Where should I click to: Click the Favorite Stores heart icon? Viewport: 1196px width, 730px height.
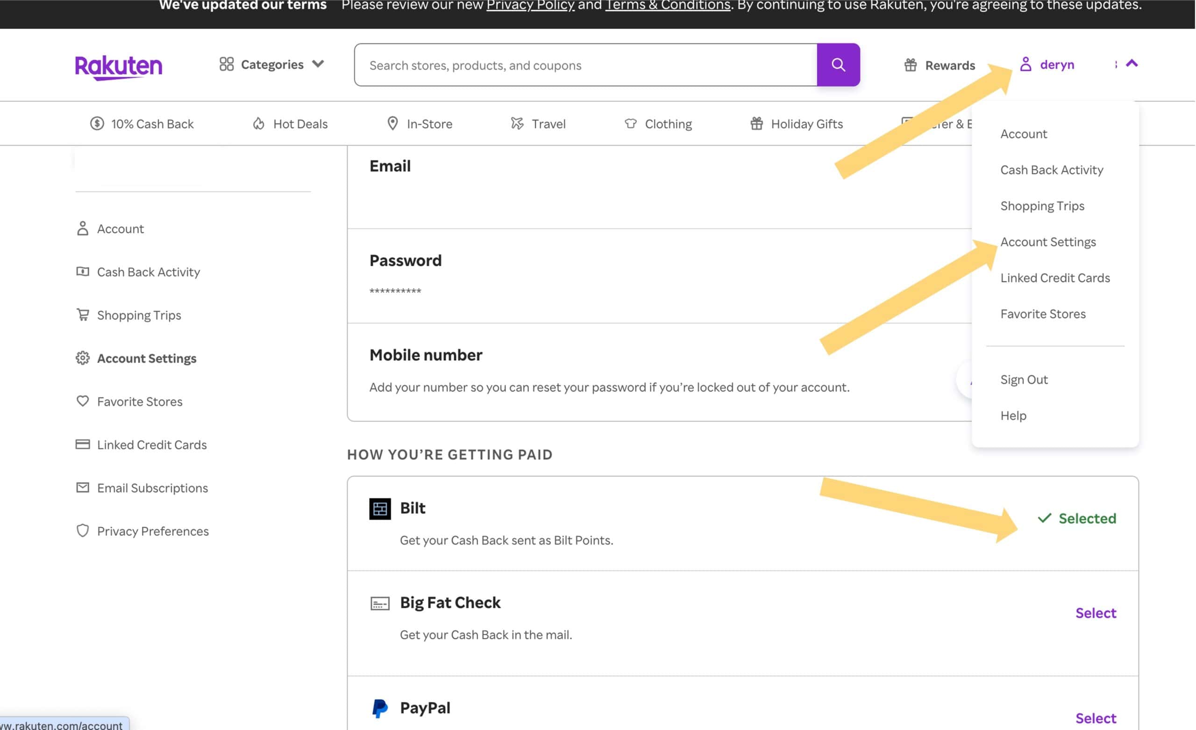pyautogui.click(x=83, y=401)
